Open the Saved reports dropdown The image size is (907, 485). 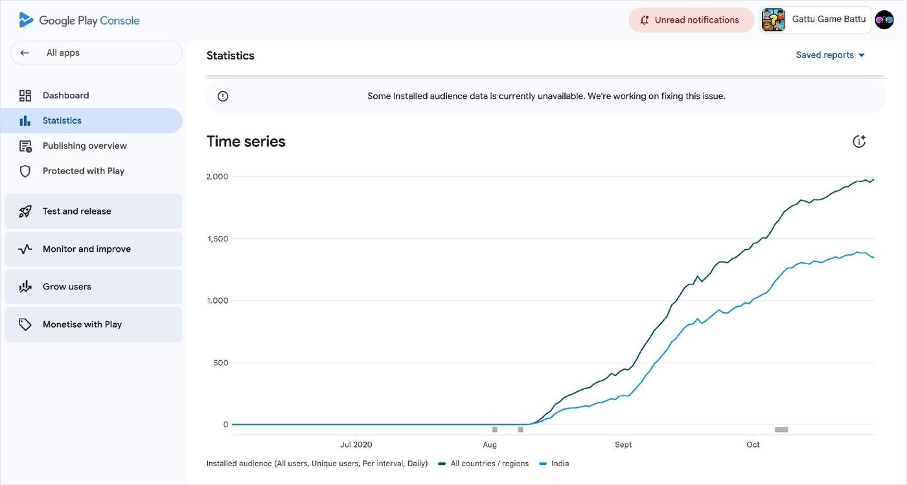[x=830, y=55]
